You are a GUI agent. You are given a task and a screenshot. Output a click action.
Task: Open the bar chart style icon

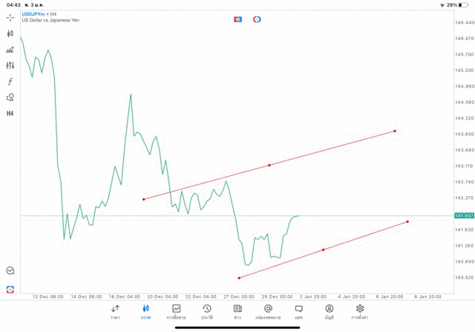click(x=10, y=50)
